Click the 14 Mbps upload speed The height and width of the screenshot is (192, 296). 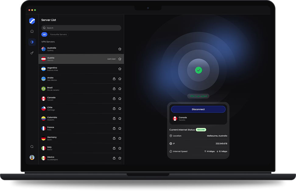click(x=209, y=151)
